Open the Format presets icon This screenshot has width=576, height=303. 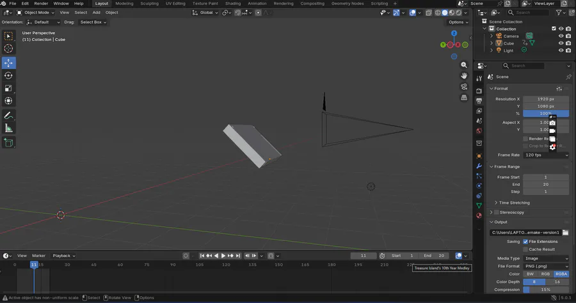tap(559, 88)
